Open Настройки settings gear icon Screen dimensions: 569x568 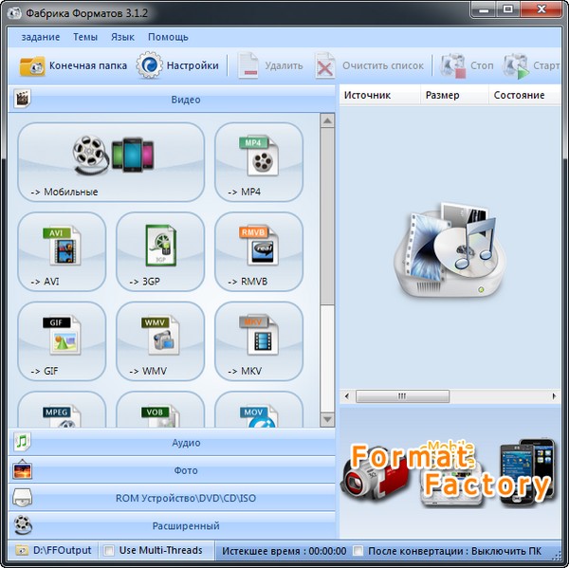(149, 65)
